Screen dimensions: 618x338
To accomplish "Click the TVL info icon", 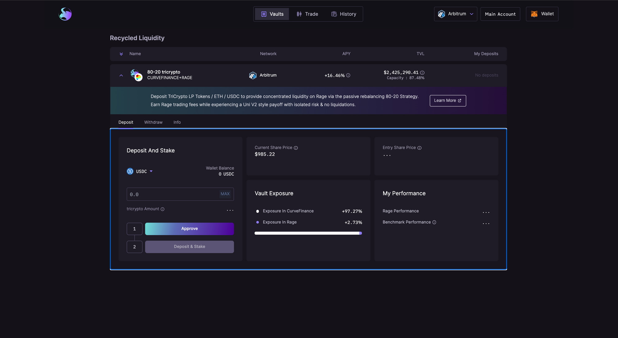I will point(422,72).
